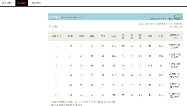Click value 80 in the 3L row
Viewport: 187px width, 106px height.
pos(103,85)
